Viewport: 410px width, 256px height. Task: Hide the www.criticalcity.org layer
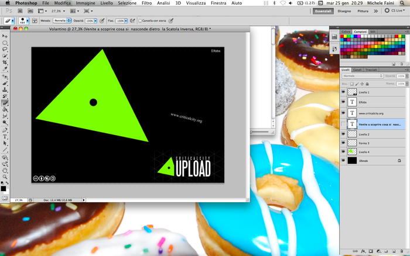coord(343,113)
